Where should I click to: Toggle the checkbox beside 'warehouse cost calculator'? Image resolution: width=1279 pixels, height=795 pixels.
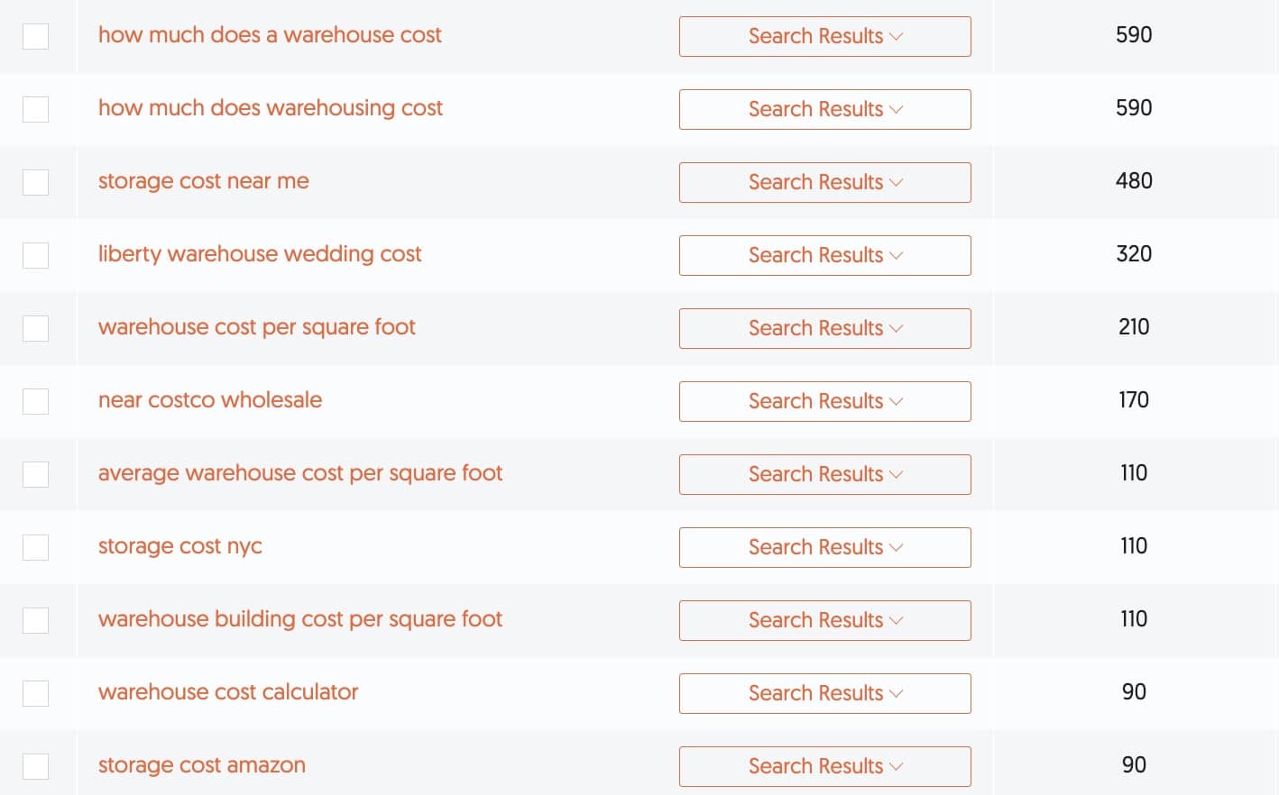(35, 694)
